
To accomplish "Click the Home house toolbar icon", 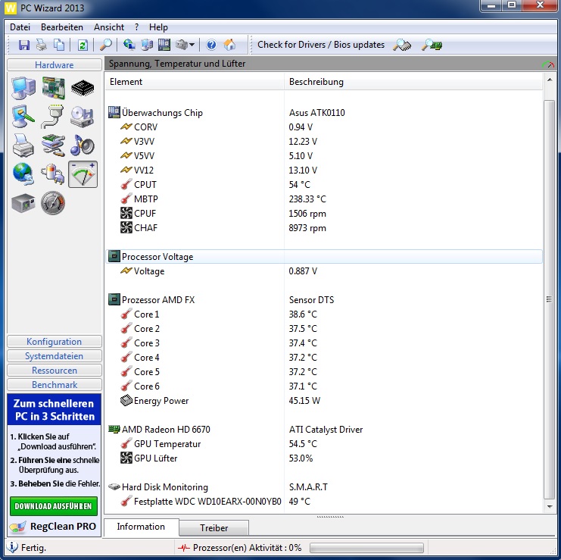I will click(x=229, y=45).
